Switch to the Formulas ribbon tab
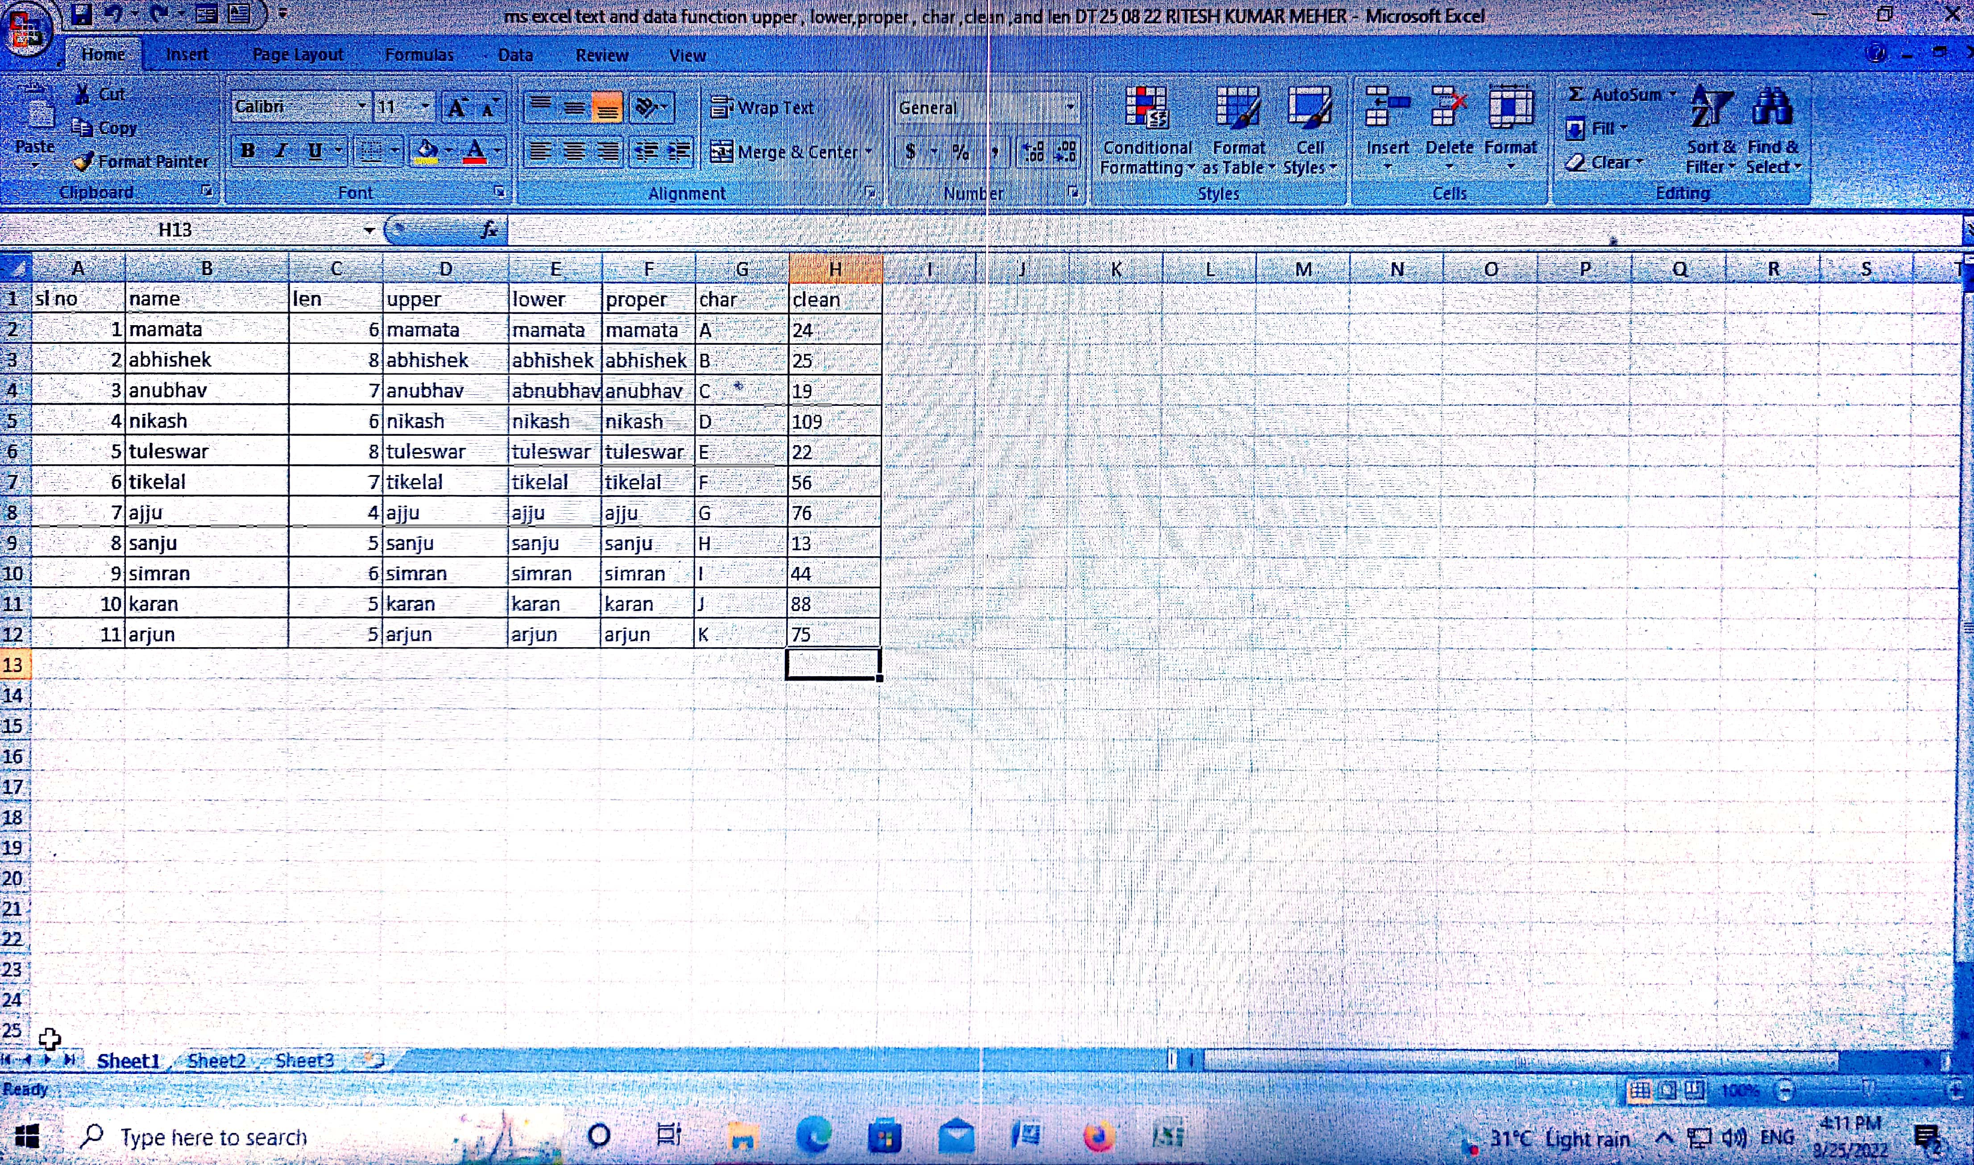This screenshot has height=1165, width=1974. [419, 55]
